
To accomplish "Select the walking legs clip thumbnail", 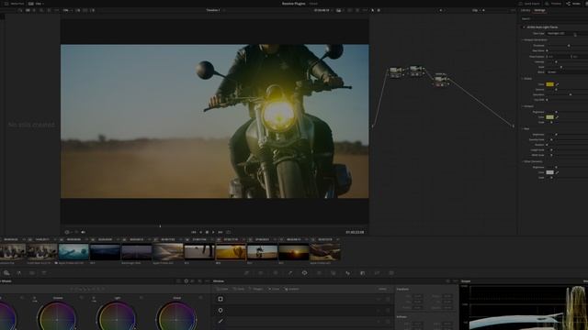I will [x=199, y=252].
